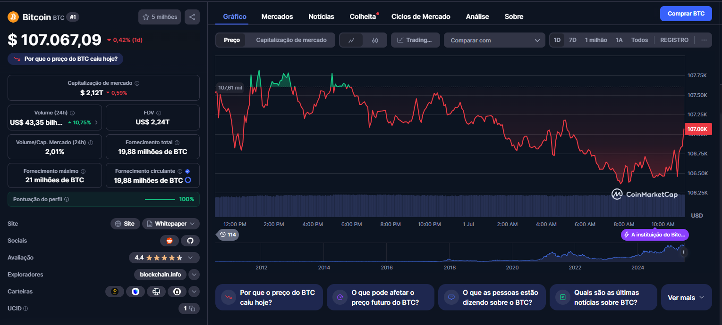
Task: Click the Bitcoin logo icon
Action: 13,17
